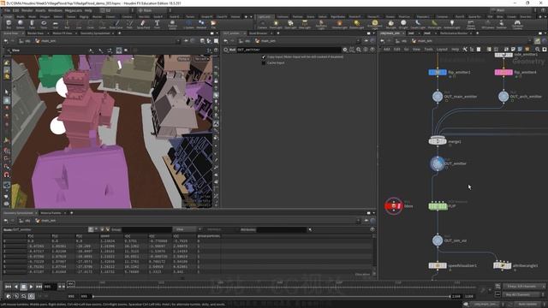The height and width of the screenshot is (308, 548).
Task: Select the Grid shelf tool
Action: point(55,24)
